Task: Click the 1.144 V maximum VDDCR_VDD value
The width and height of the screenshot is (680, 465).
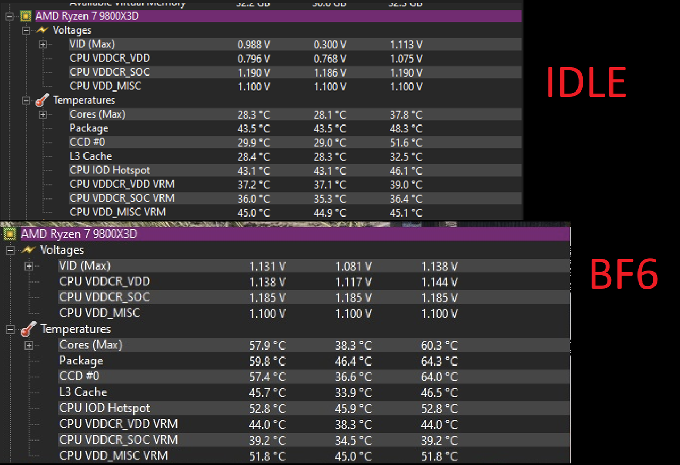Action: (x=439, y=282)
